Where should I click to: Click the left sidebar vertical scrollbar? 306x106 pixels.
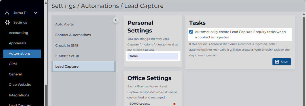point(46,95)
